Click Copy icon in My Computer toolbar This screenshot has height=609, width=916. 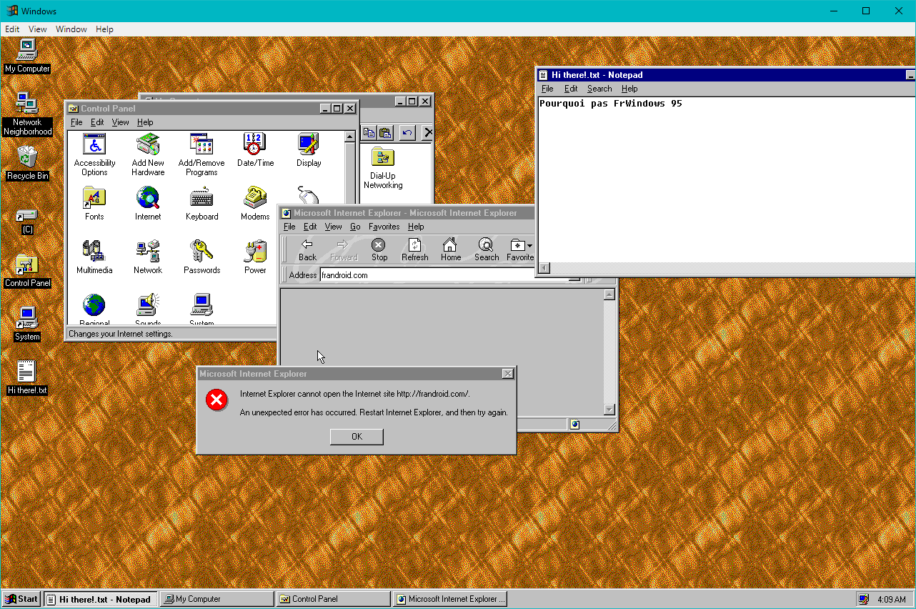coord(369,132)
